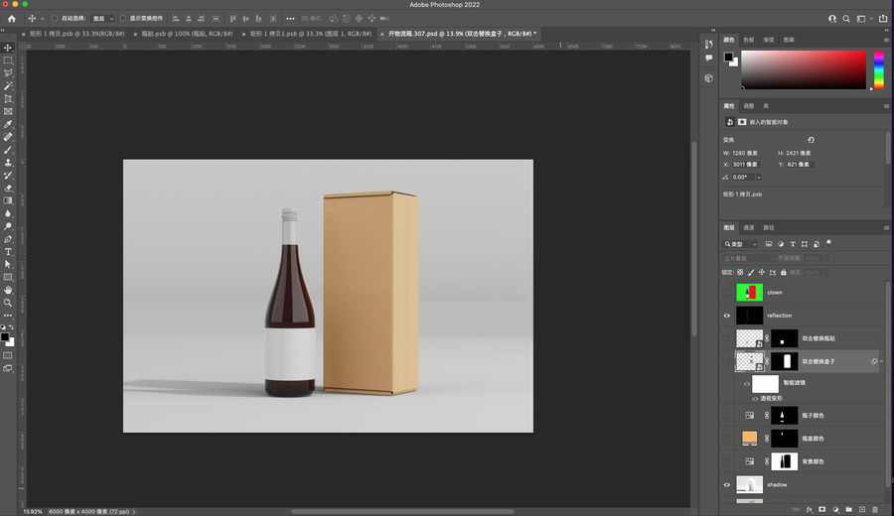Select the Eraser tool
The height and width of the screenshot is (516, 894).
(8, 188)
